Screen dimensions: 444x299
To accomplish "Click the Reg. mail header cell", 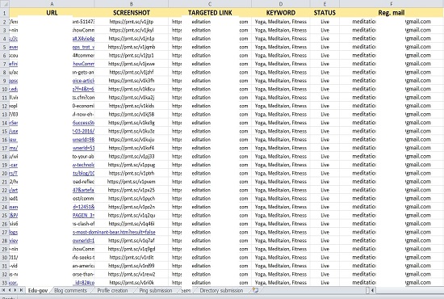I will coord(392,13).
